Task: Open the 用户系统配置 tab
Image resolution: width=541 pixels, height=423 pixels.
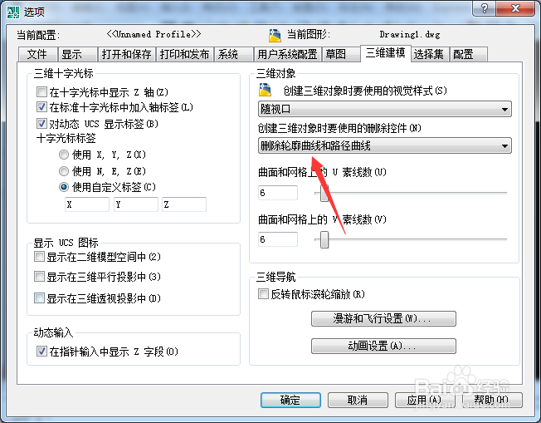Action: click(x=287, y=55)
